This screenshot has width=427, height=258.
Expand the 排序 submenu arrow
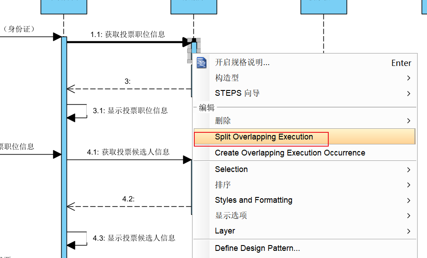tap(409, 185)
